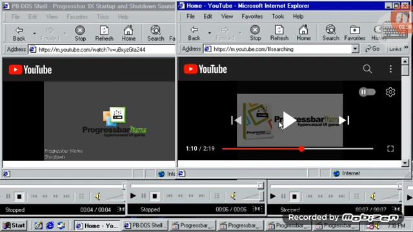Click Refresh in the Home - YouTube window toolbar
The width and height of the screenshot is (413, 232).
point(279,33)
